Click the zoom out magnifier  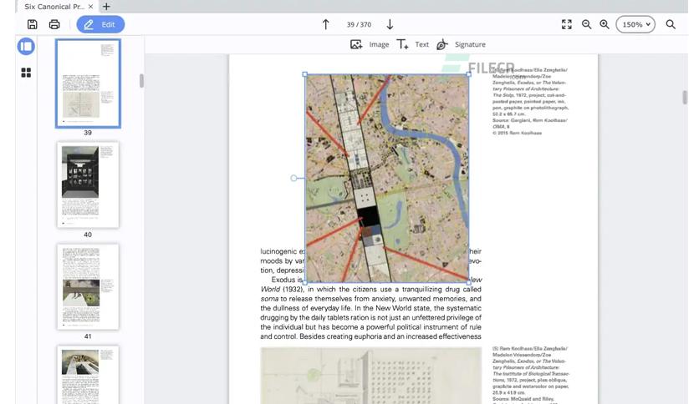[587, 24]
